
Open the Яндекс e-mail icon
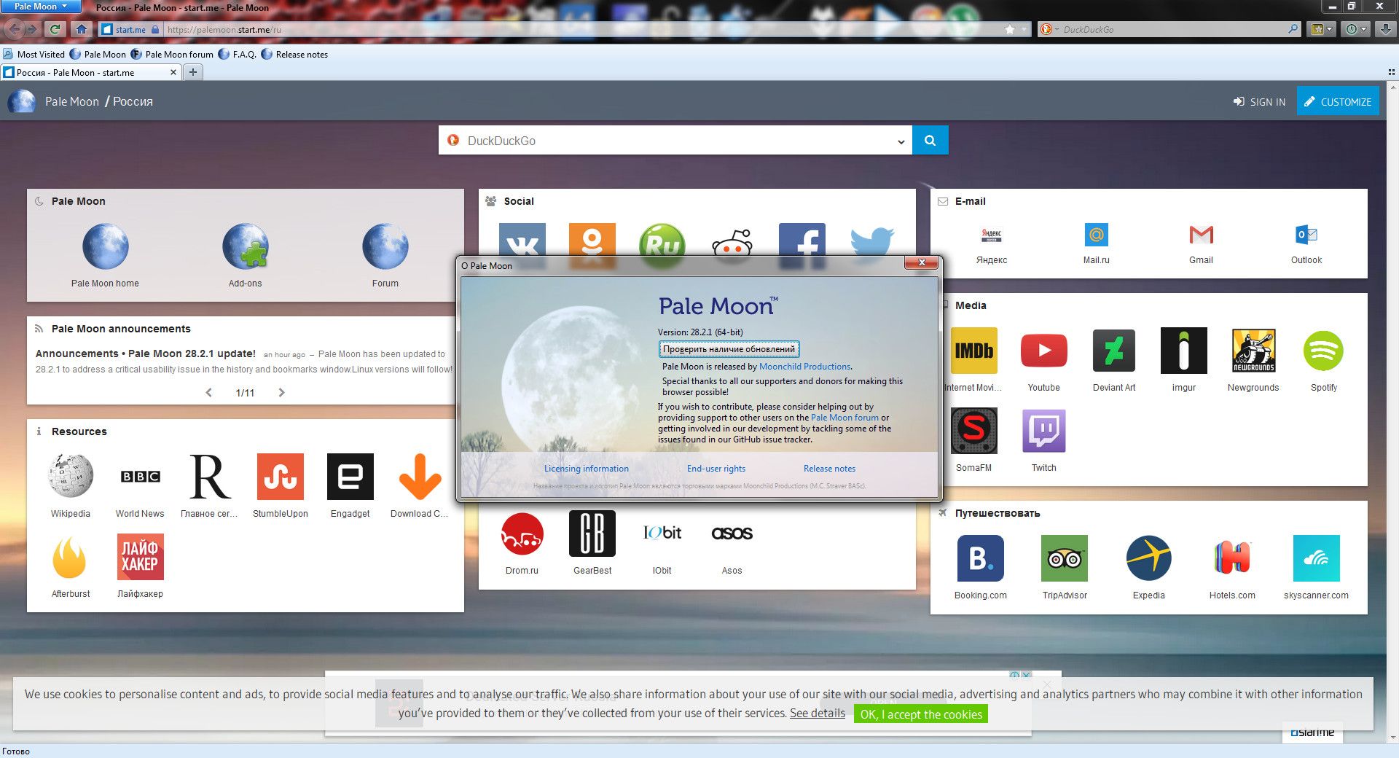pos(991,235)
